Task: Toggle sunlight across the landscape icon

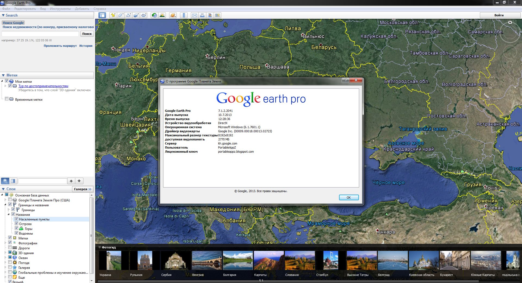Action: (x=162, y=15)
